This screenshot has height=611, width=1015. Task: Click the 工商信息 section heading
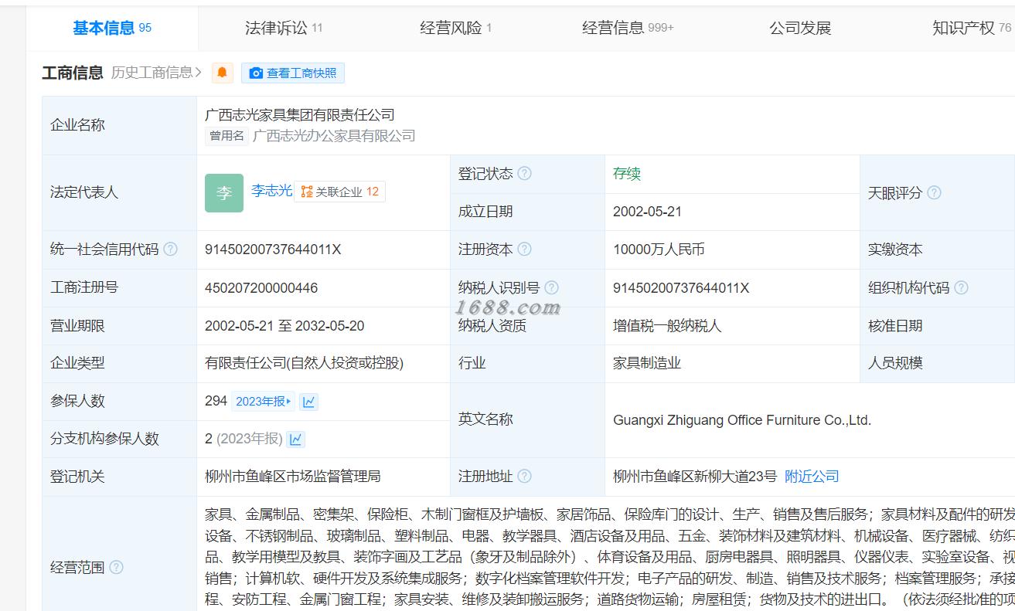pos(73,73)
